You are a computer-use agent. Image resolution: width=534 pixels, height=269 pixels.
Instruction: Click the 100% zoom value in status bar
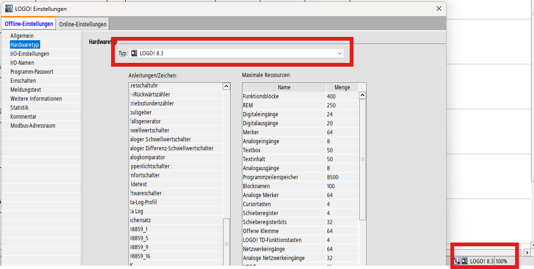pyautogui.click(x=501, y=261)
